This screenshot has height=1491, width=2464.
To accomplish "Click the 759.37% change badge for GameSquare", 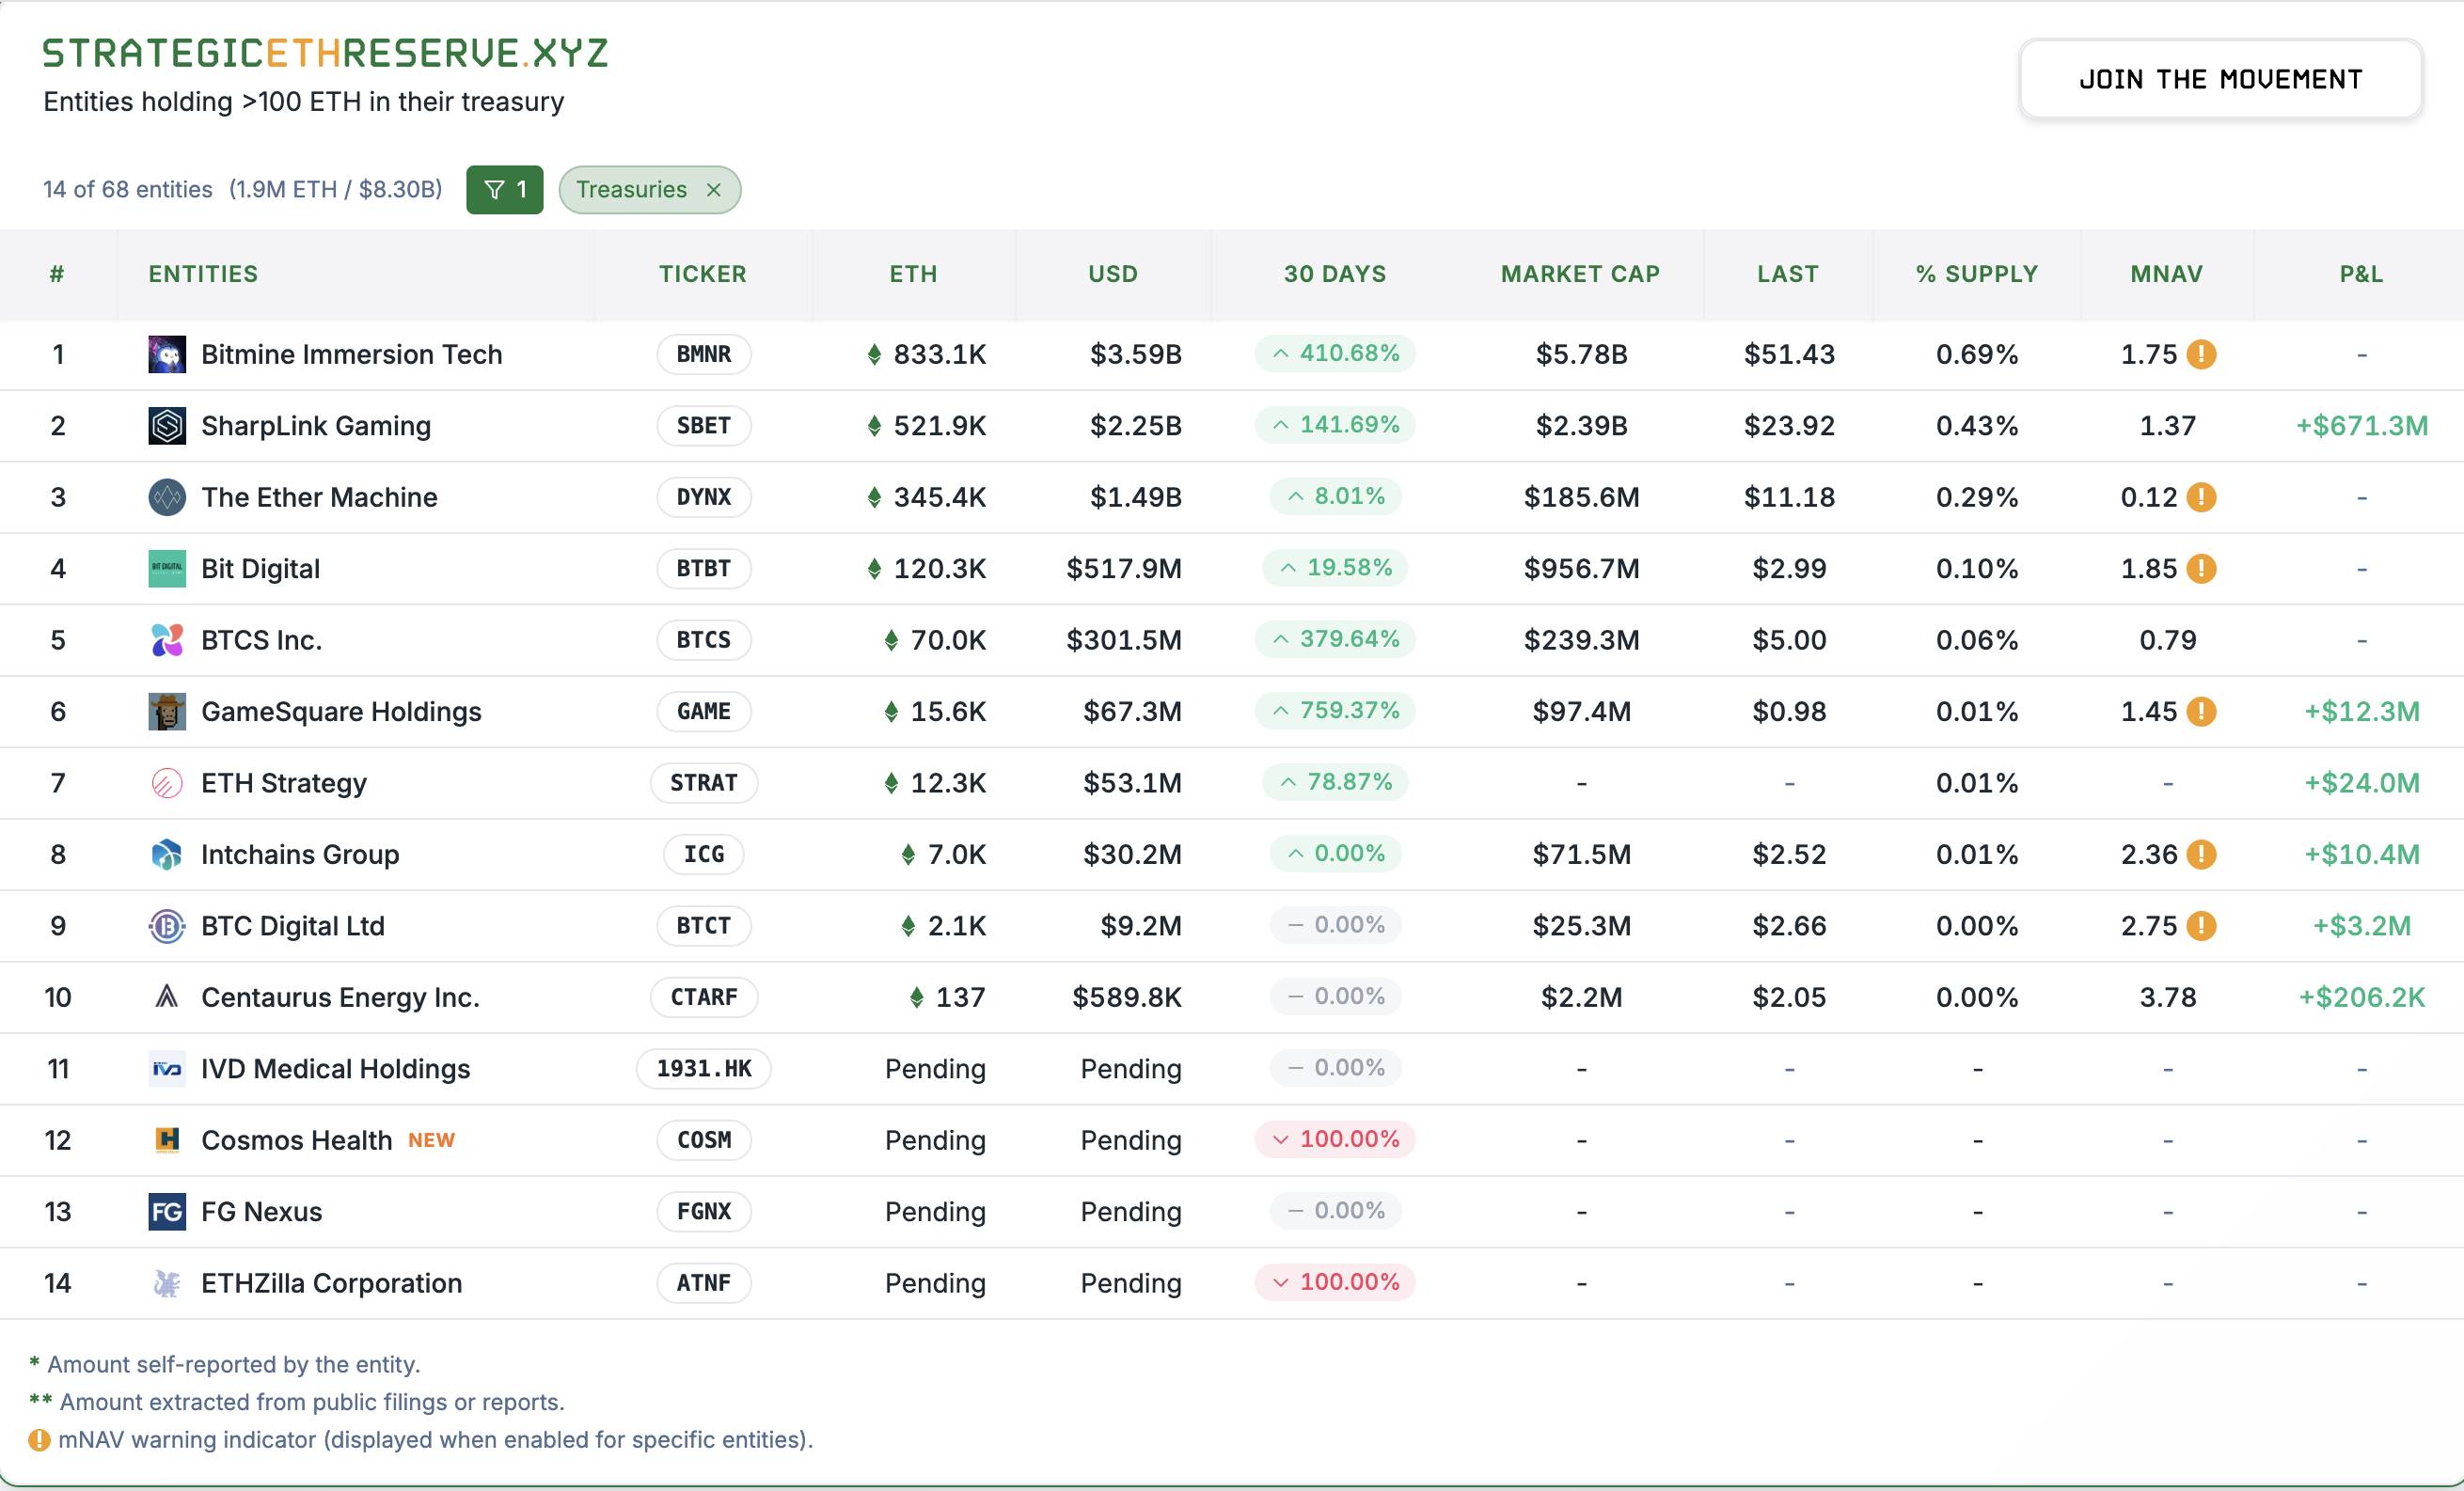I will click(x=1334, y=711).
